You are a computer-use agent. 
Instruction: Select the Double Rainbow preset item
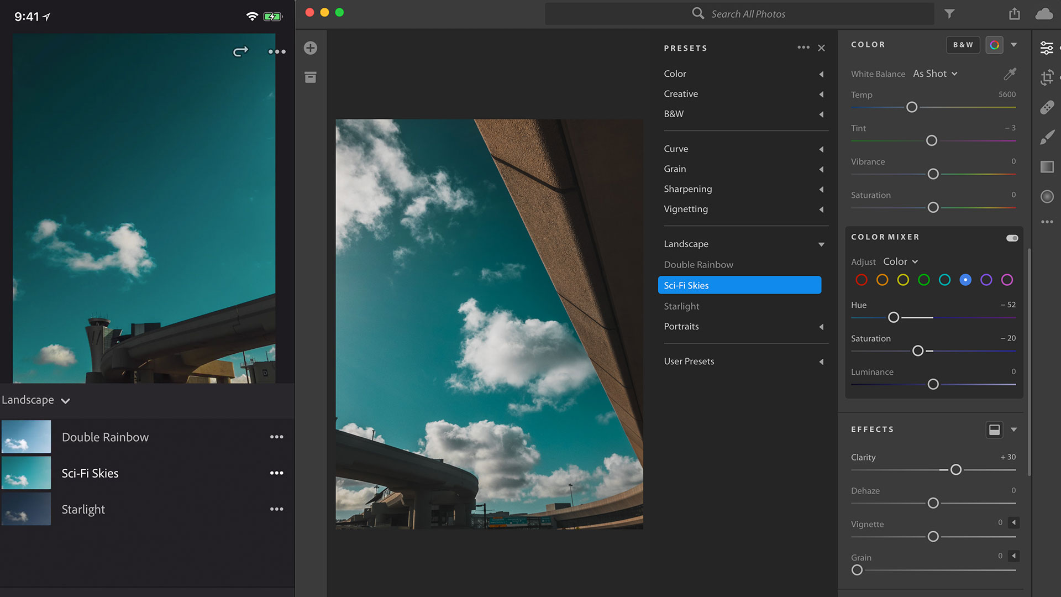point(697,264)
